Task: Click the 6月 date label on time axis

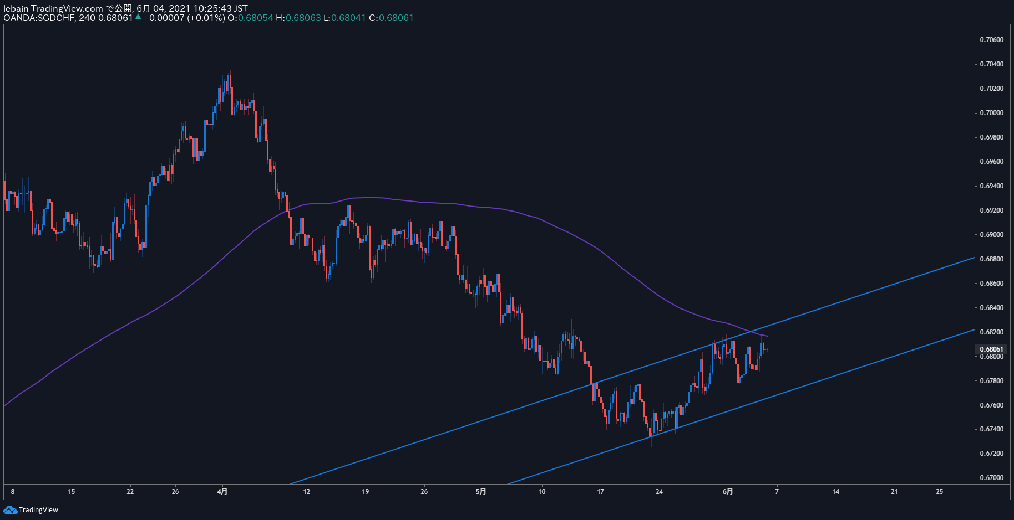Action: [x=728, y=492]
